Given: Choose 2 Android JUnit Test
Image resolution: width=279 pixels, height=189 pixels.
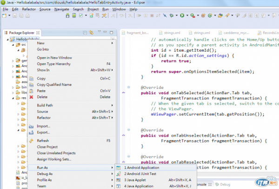Looking at the screenshot, I should [156, 174].
